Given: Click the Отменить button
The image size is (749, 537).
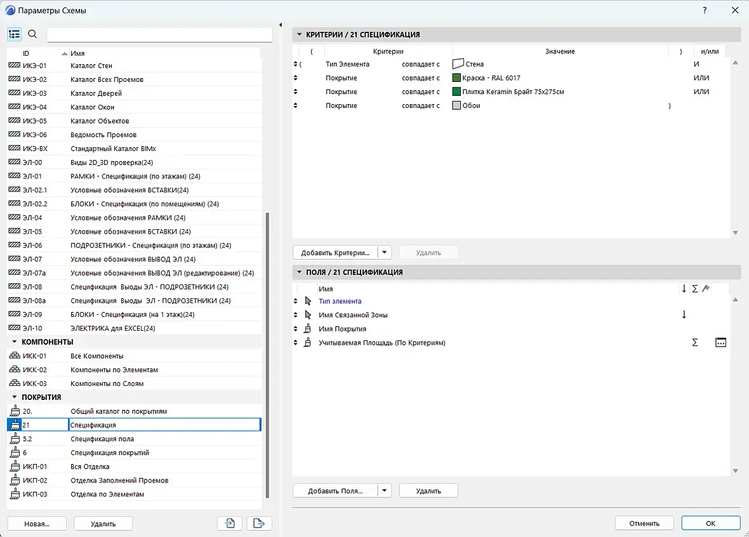Looking at the screenshot, I should pos(644,523).
